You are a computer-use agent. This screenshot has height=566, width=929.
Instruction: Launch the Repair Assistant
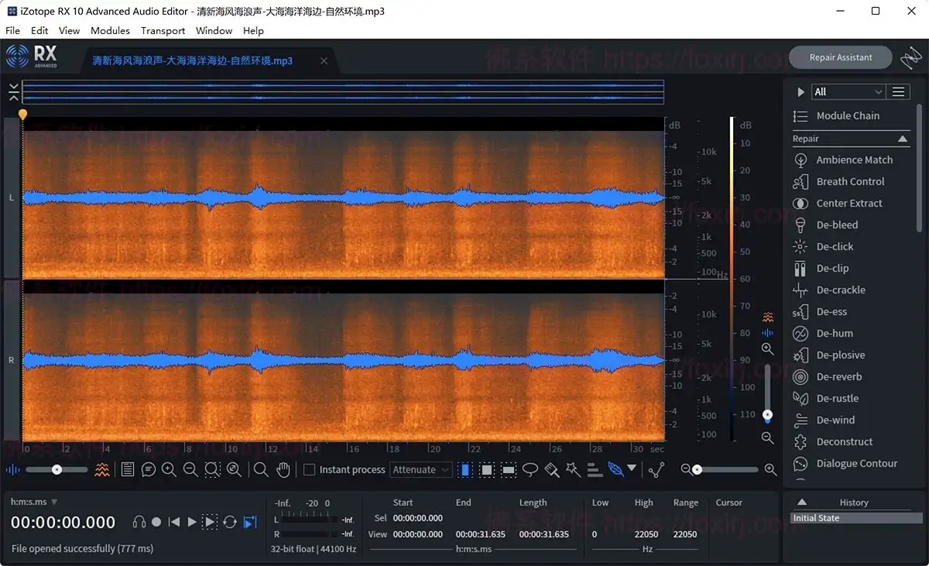click(841, 57)
